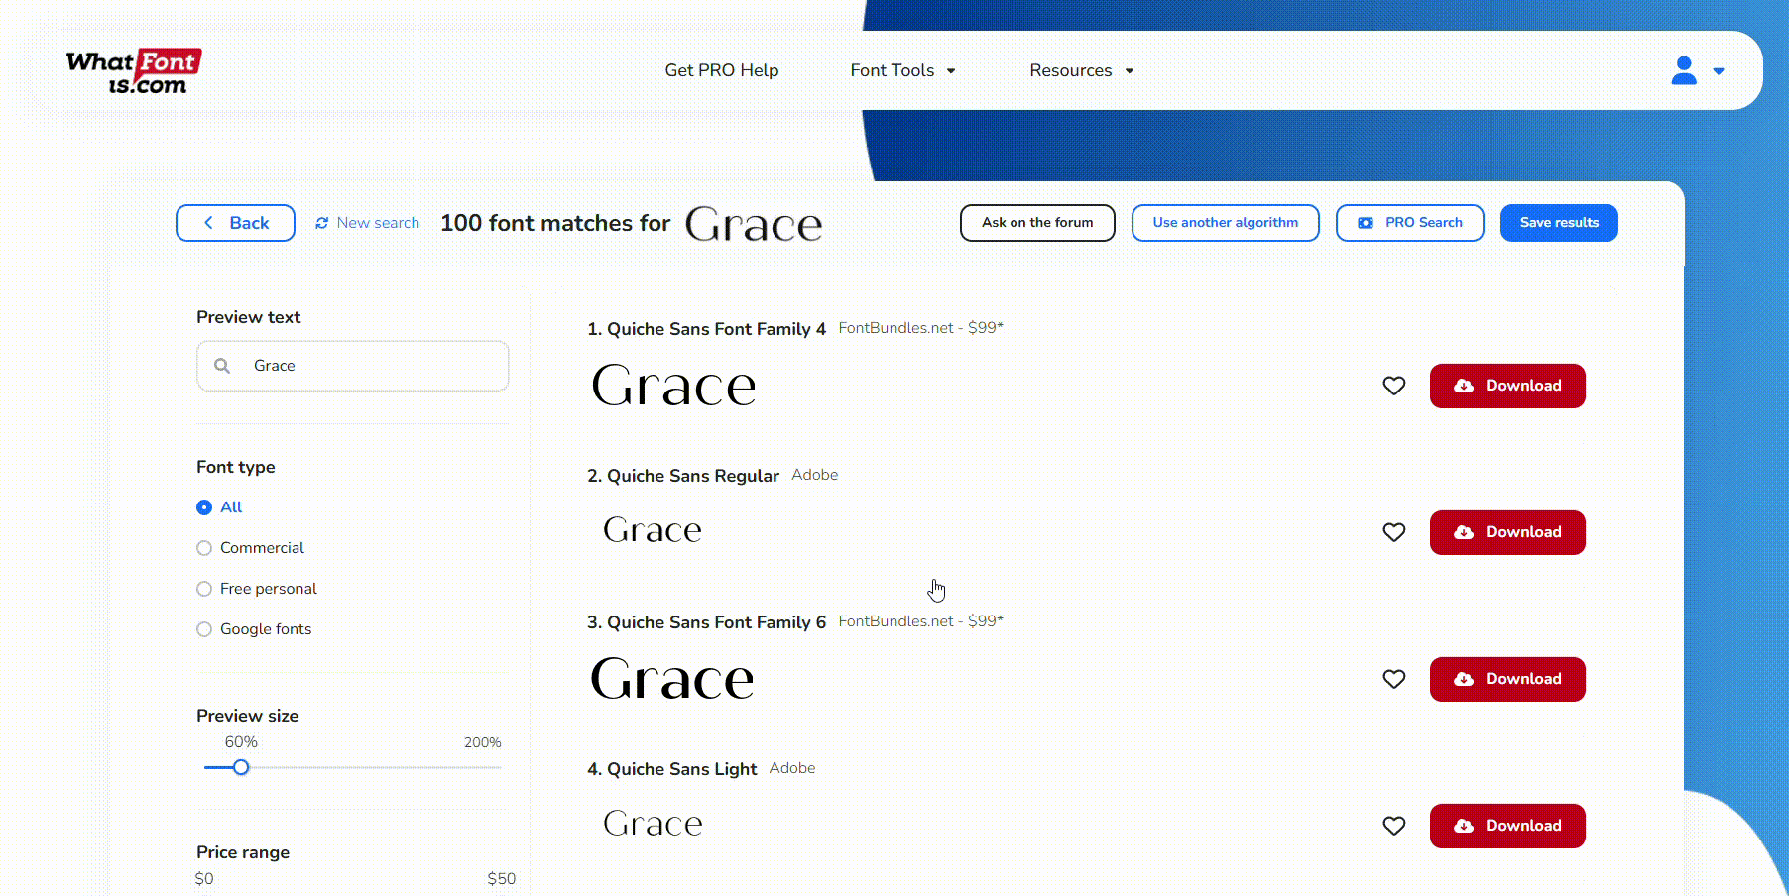Open Get PRO Help menu item
The width and height of the screenshot is (1789, 896).
pos(722,70)
